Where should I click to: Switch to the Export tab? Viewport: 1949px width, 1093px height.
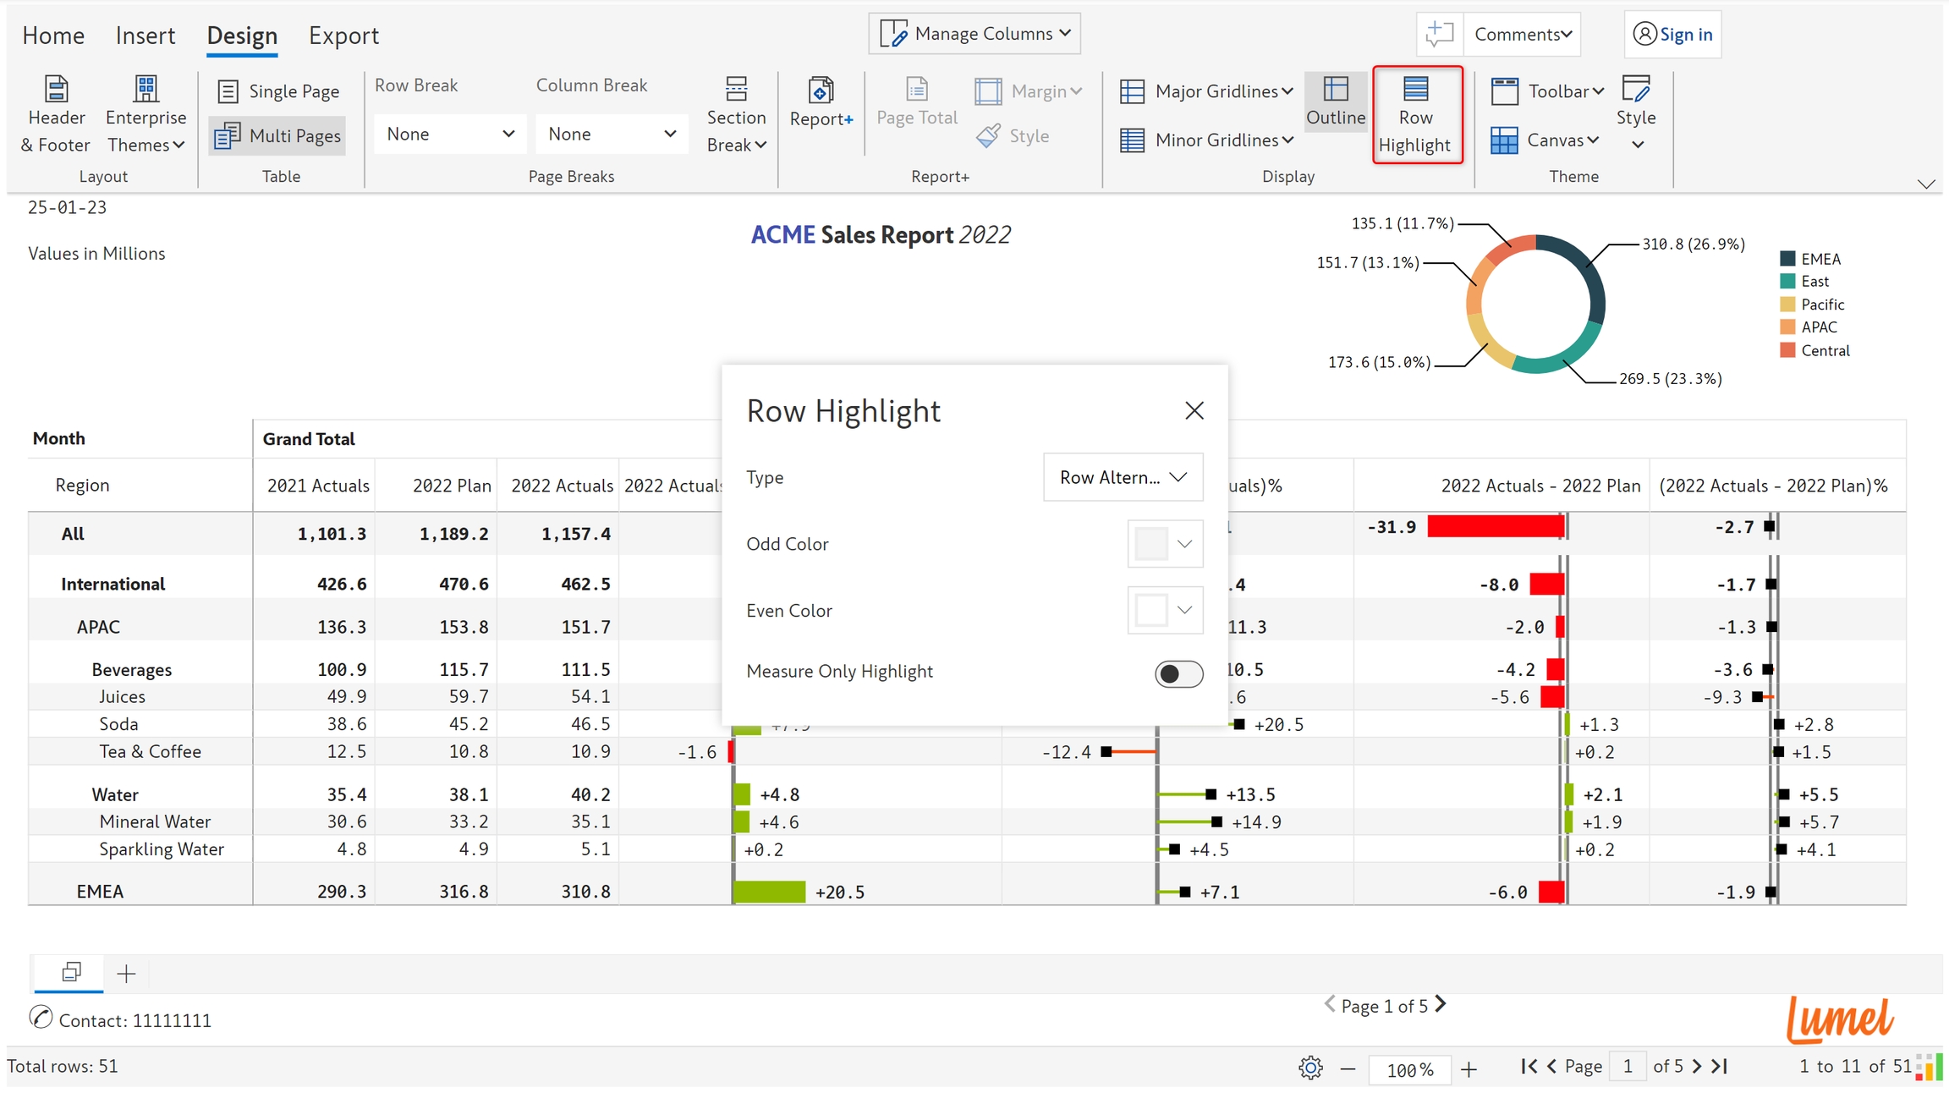pos(343,36)
